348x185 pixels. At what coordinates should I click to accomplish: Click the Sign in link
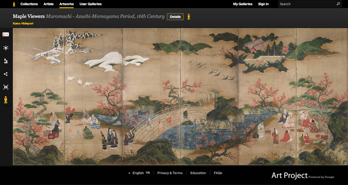point(263,4)
